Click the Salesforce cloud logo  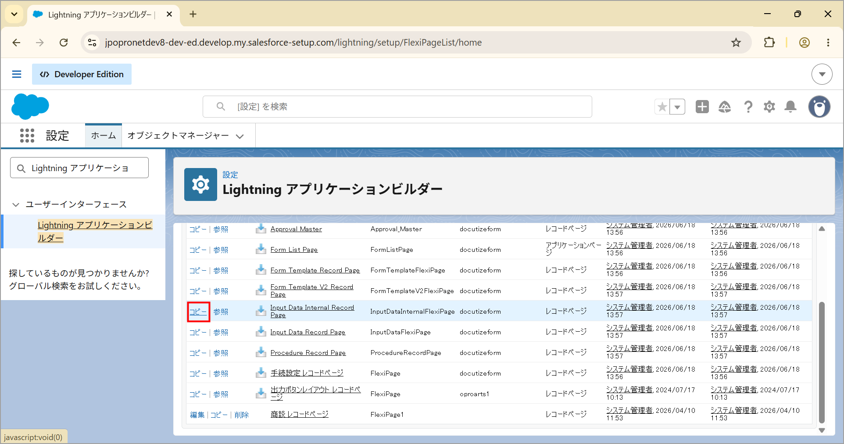coord(30,106)
